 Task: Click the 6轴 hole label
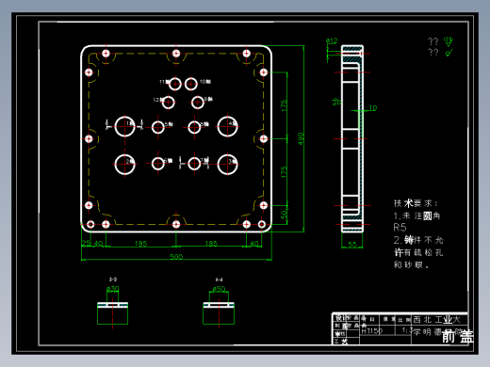(169, 161)
